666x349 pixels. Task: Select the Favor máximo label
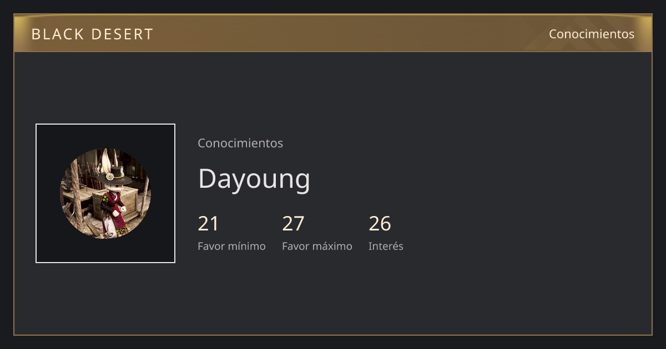click(317, 246)
